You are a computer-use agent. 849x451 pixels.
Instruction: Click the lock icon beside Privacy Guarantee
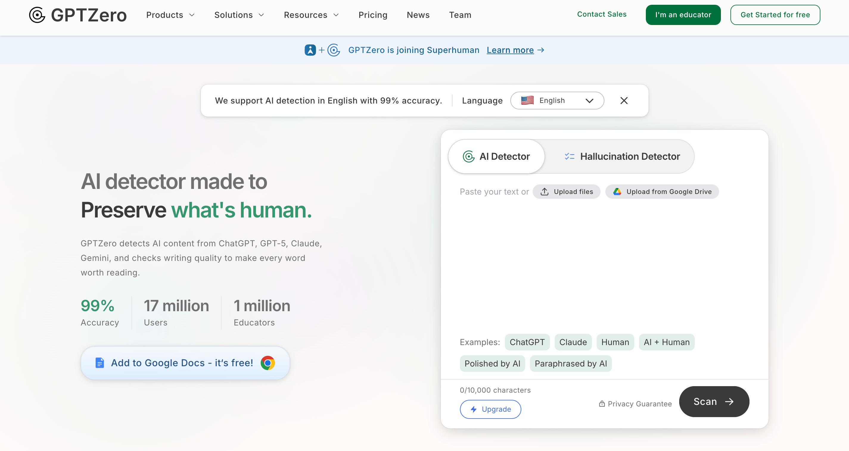602,404
